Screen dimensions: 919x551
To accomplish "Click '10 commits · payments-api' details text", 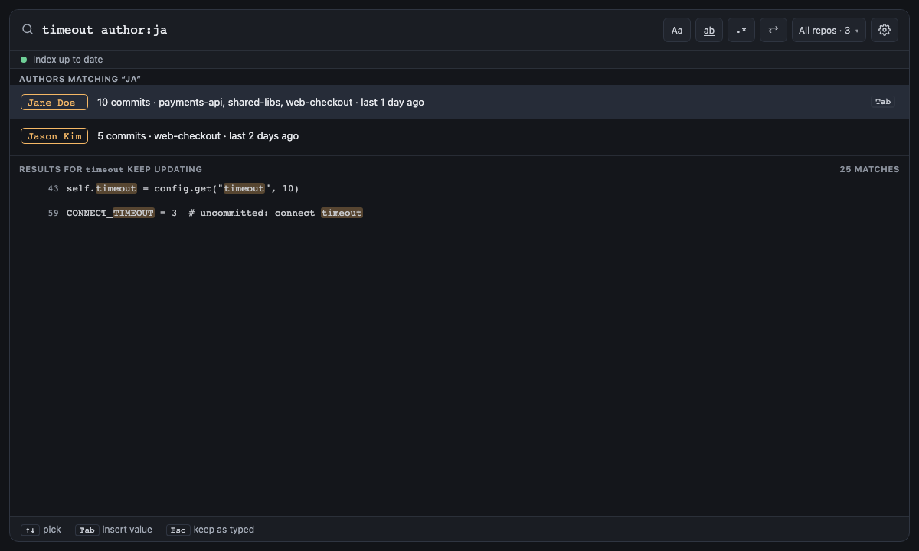I will point(260,102).
